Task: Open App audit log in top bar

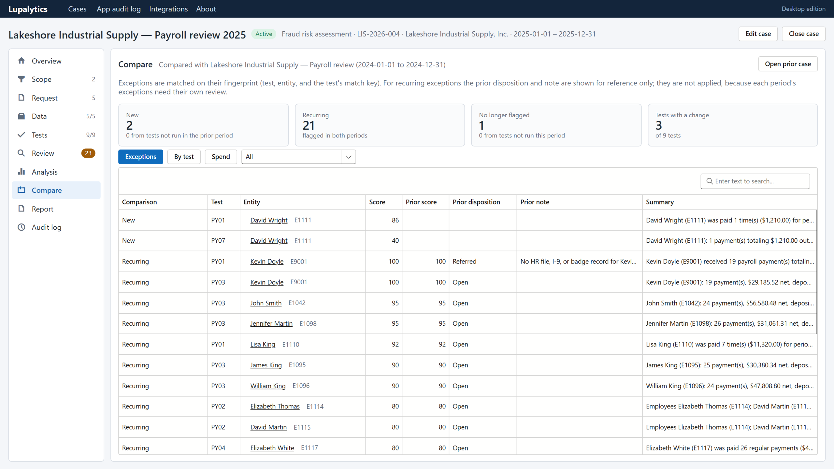Action: [x=119, y=9]
